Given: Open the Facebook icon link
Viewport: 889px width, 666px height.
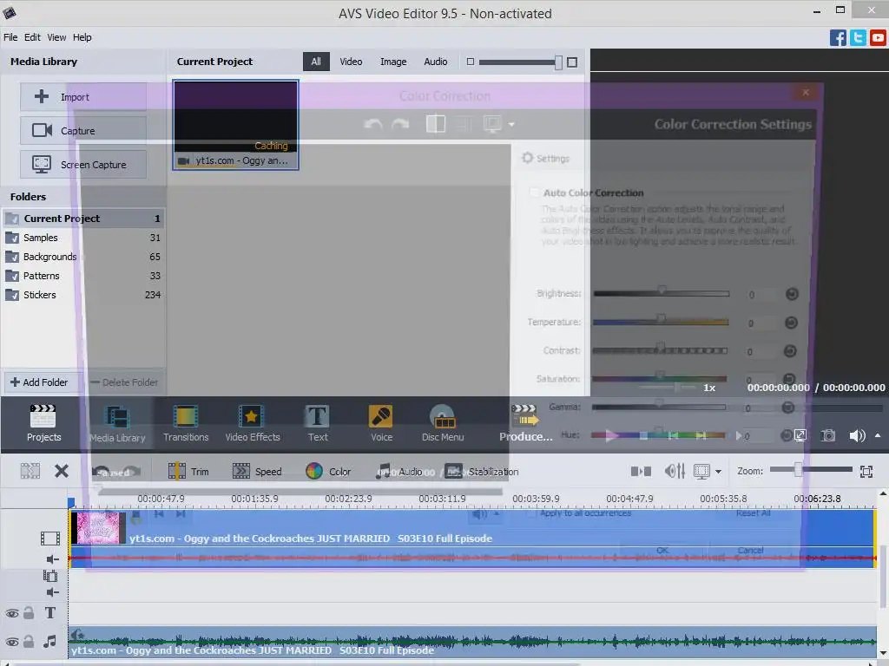Looking at the screenshot, I should (x=838, y=38).
